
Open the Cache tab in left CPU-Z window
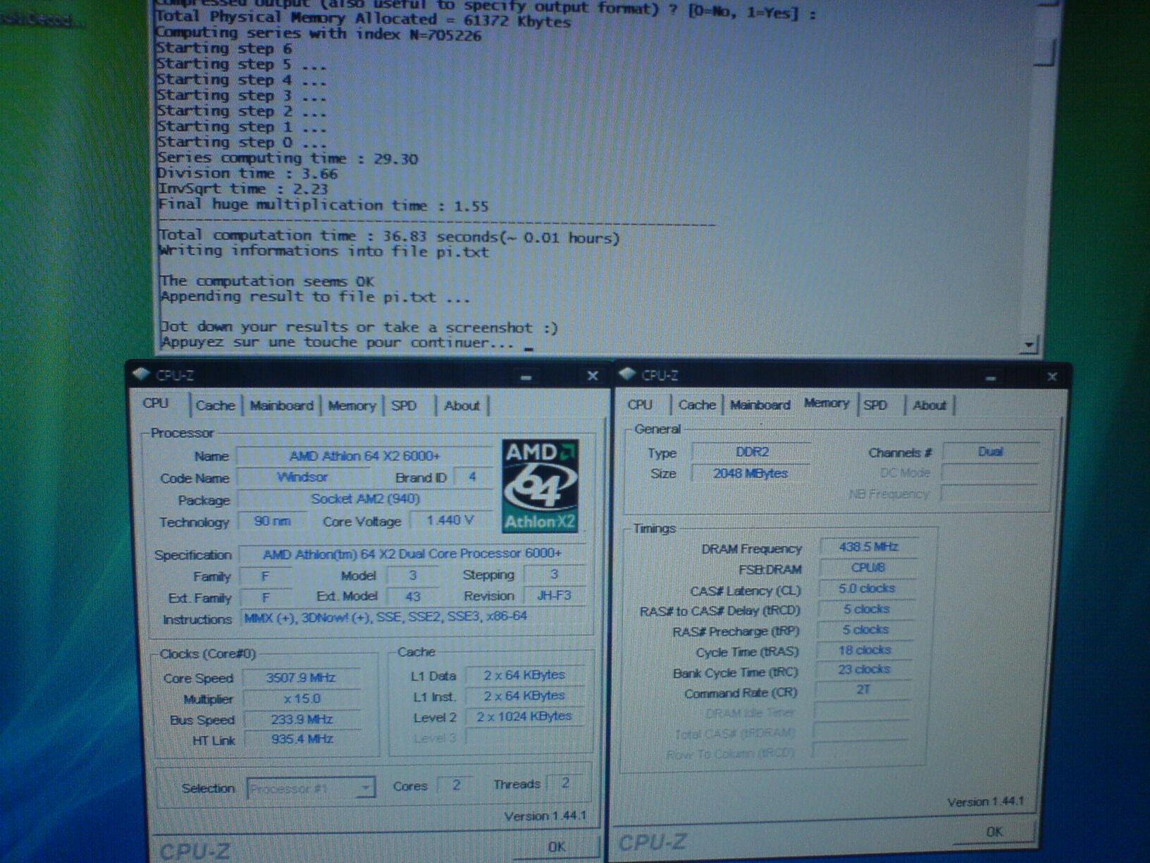(215, 405)
